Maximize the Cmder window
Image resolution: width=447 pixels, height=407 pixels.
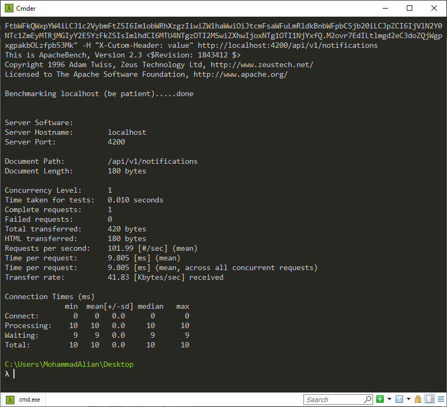click(x=409, y=8)
